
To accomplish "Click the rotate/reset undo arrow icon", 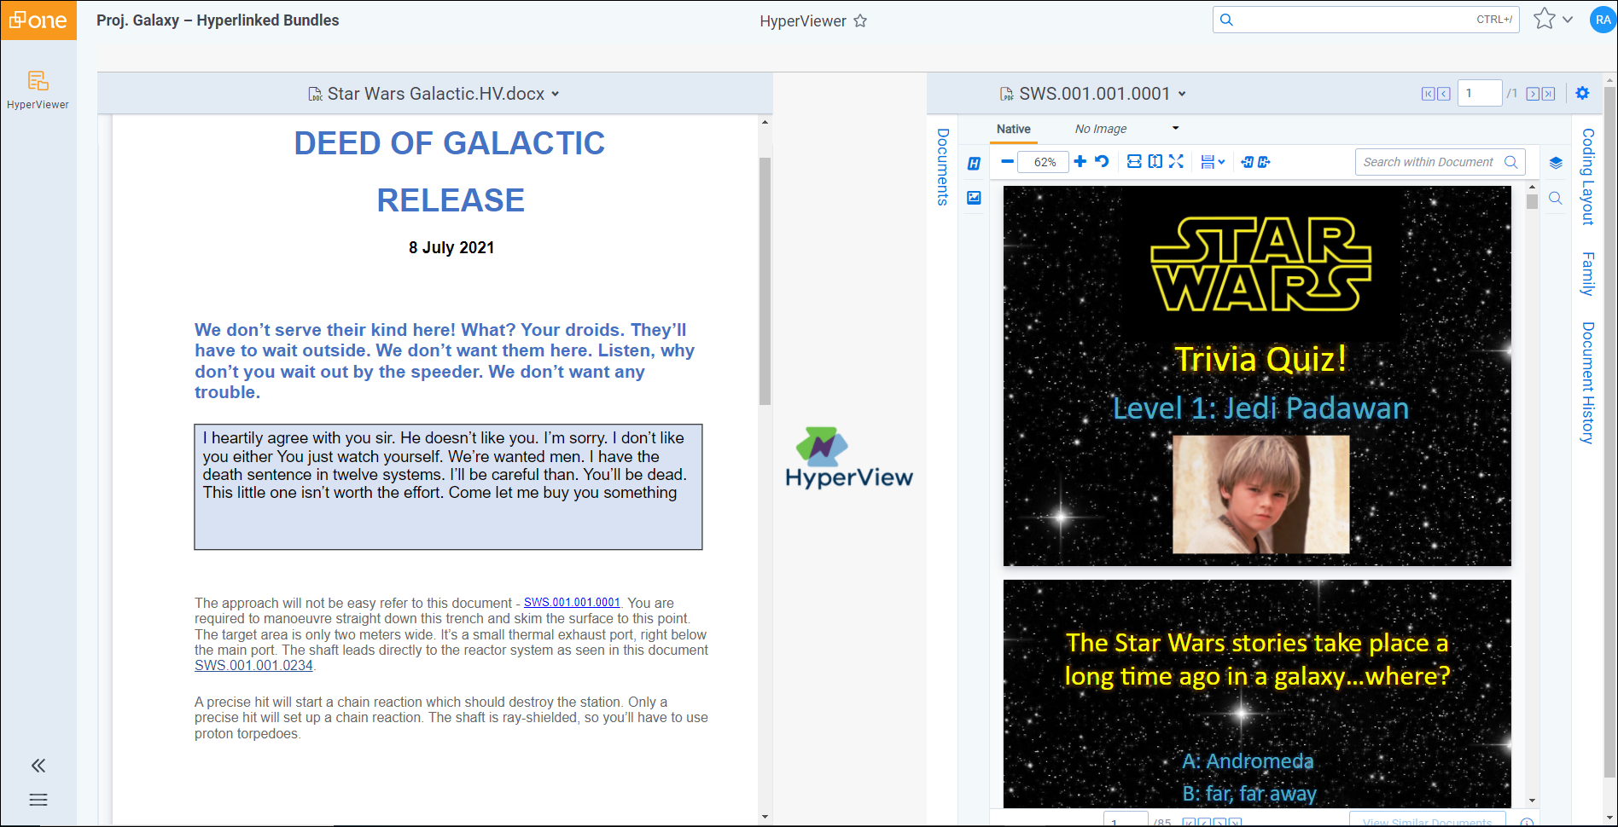I will [1102, 162].
